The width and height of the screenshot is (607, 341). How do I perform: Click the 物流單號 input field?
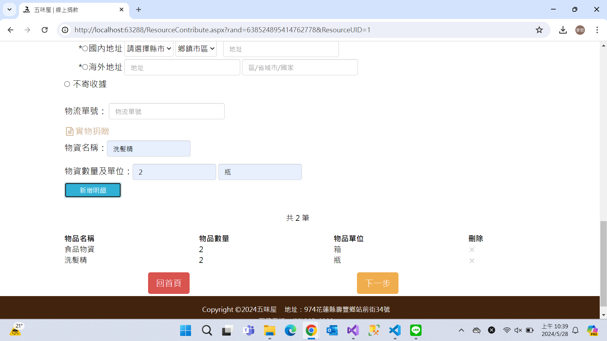166,111
